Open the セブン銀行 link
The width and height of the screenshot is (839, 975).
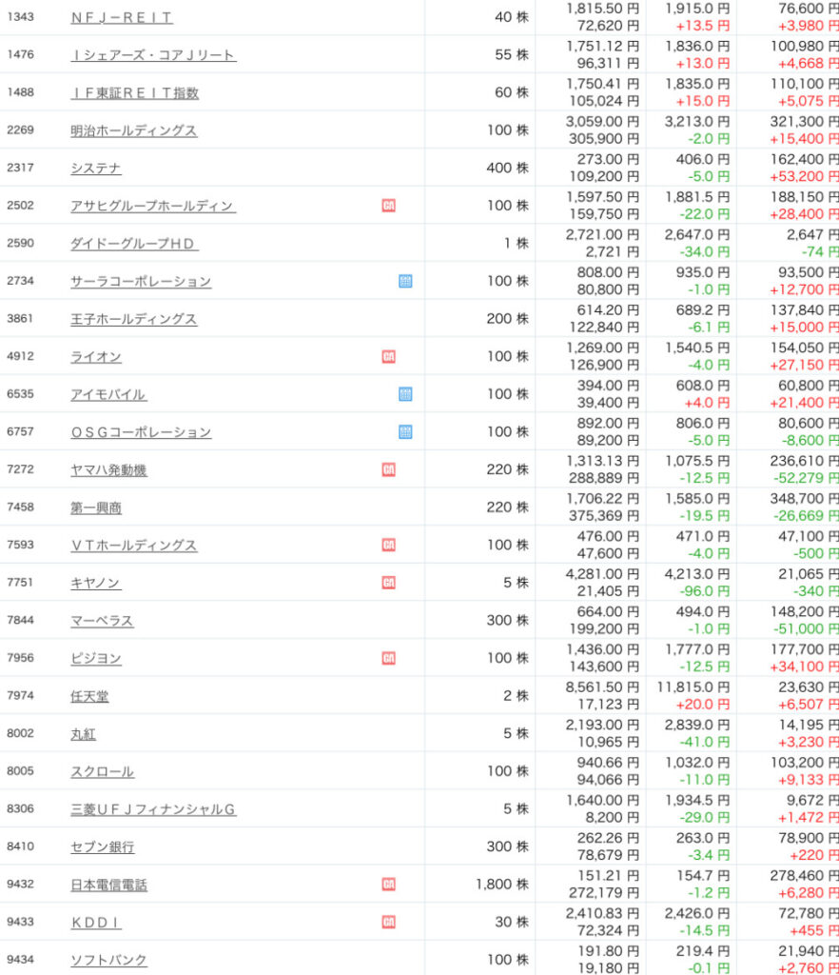[103, 846]
